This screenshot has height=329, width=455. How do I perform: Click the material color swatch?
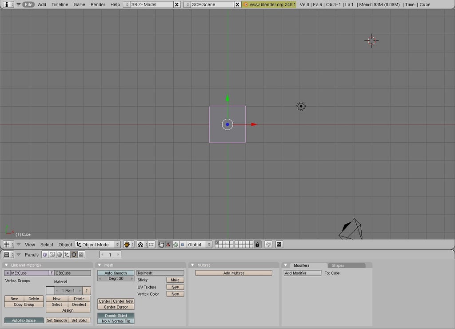(50, 290)
